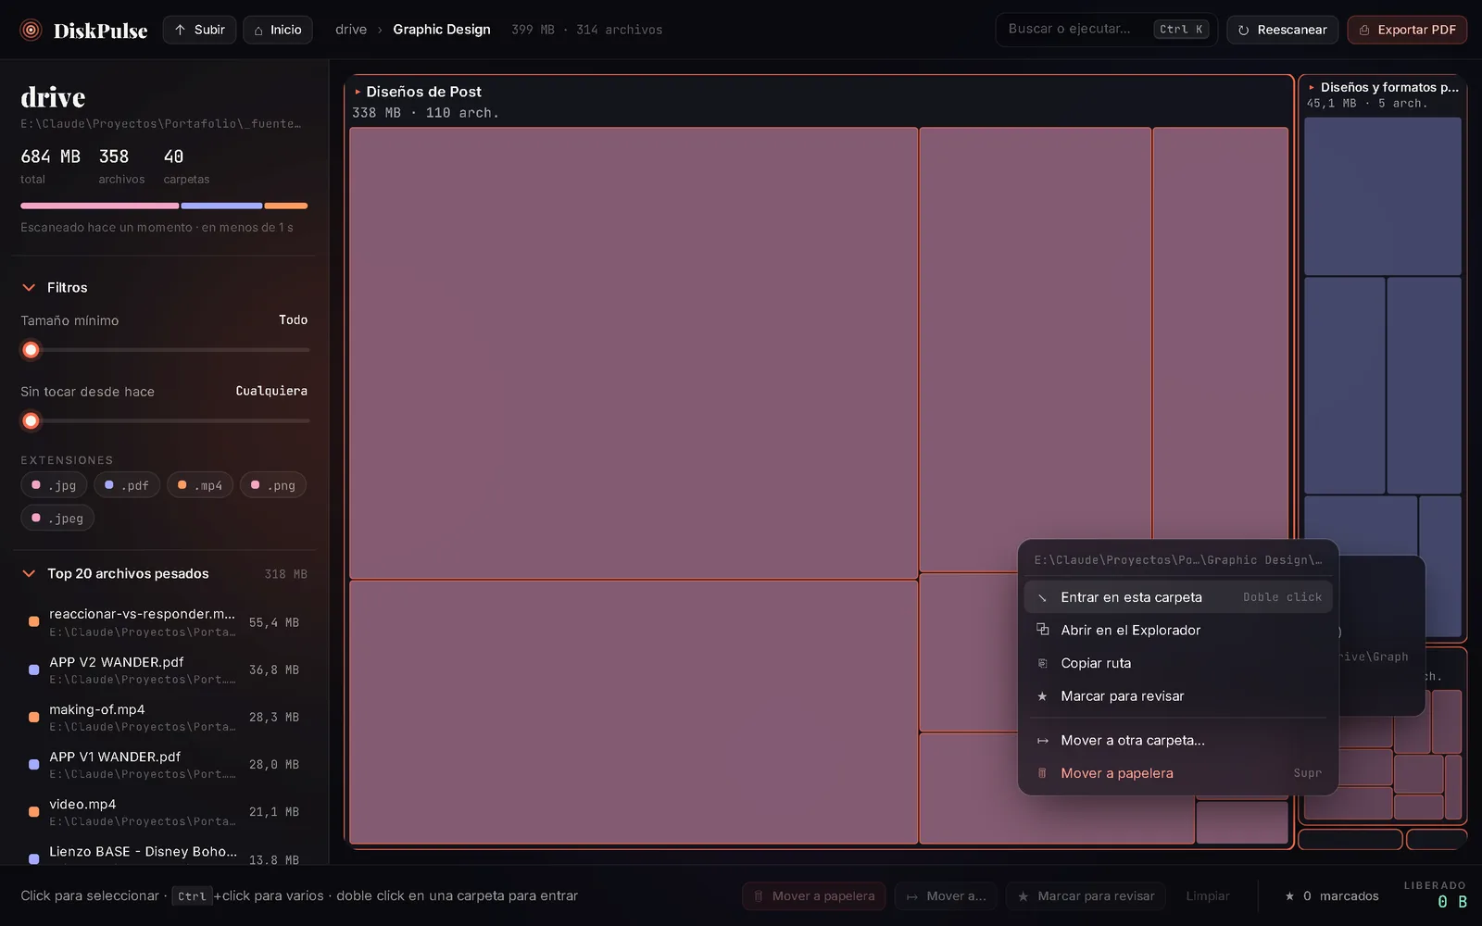Click the rescan circular arrow icon
Screen dimensions: 1482x926
click(x=1243, y=30)
